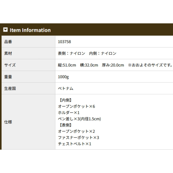The width and height of the screenshot is (173, 173).
Task: Select the product number 103758
Action: tap(64, 42)
